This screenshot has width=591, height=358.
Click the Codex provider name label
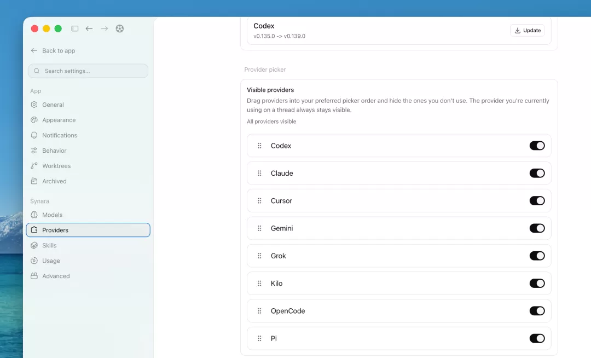(x=281, y=146)
